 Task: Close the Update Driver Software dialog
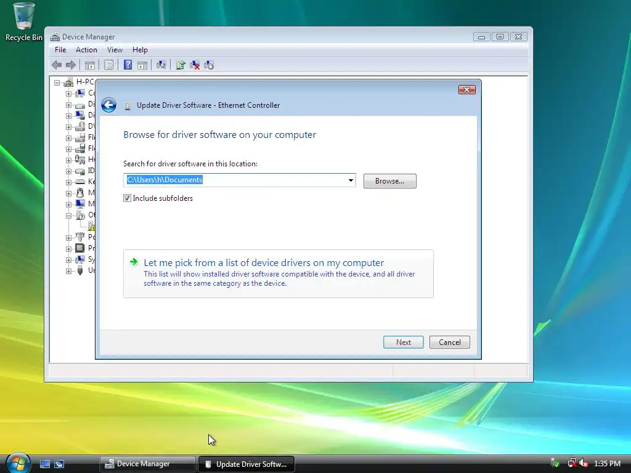pyautogui.click(x=467, y=89)
